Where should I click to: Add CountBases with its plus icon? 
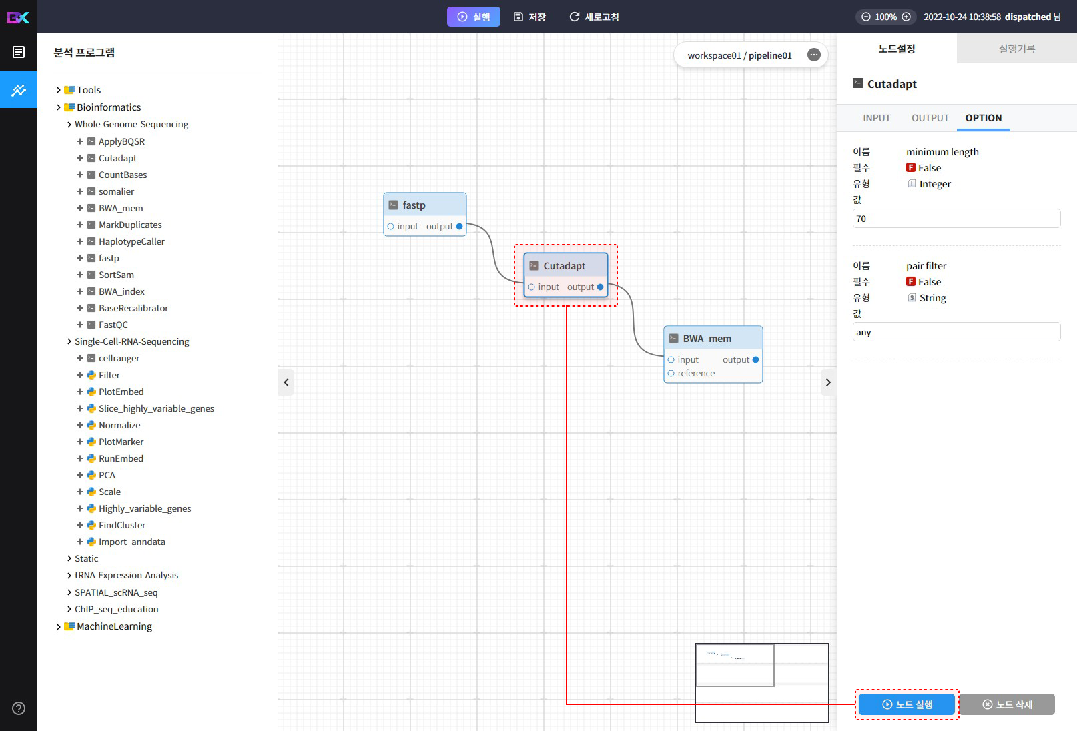(80, 175)
